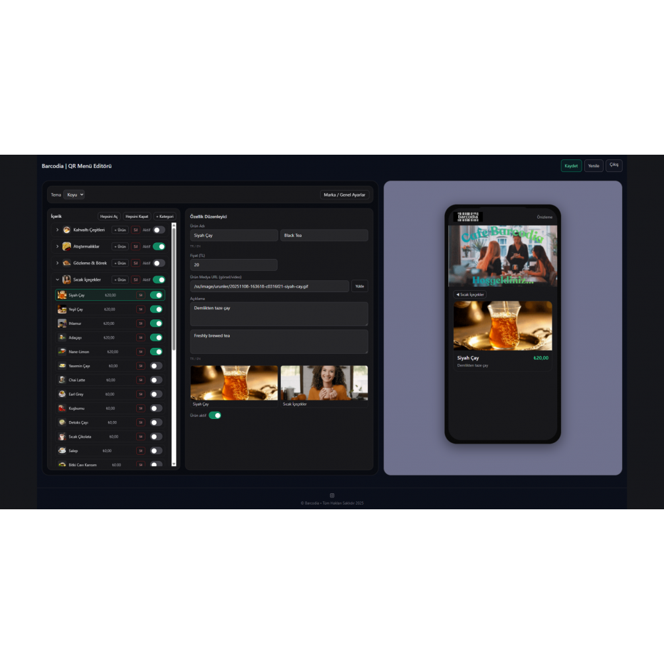Collapse the Sıcak İçecekler category
Viewport: 664px width, 664px height.
(x=57, y=280)
